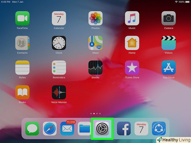Open the Reminders app

click(x=59, y=68)
